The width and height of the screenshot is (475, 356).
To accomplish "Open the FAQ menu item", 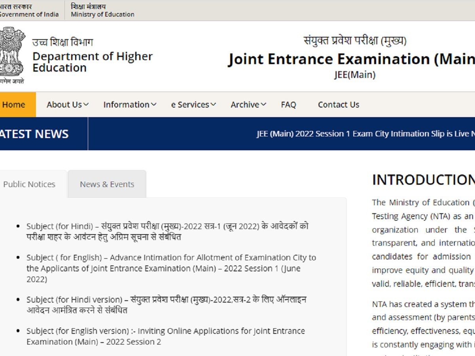I will pos(289,104).
